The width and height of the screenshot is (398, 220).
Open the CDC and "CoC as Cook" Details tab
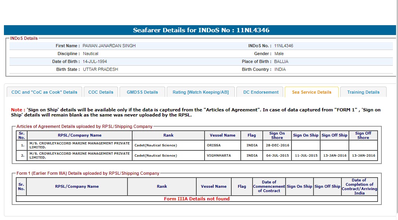(44, 92)
